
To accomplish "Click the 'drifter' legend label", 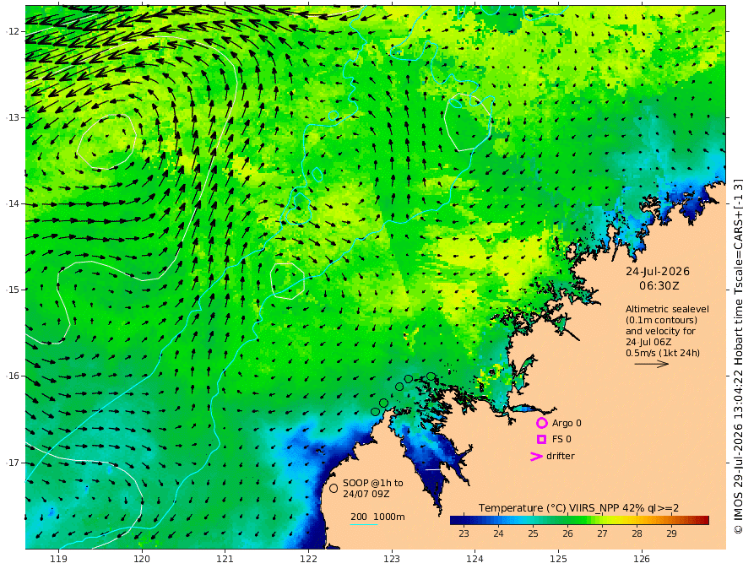I will 561,456.
